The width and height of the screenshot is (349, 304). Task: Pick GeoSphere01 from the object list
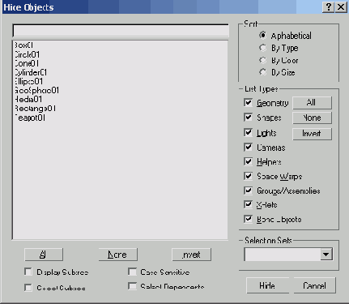coord(36,90)
